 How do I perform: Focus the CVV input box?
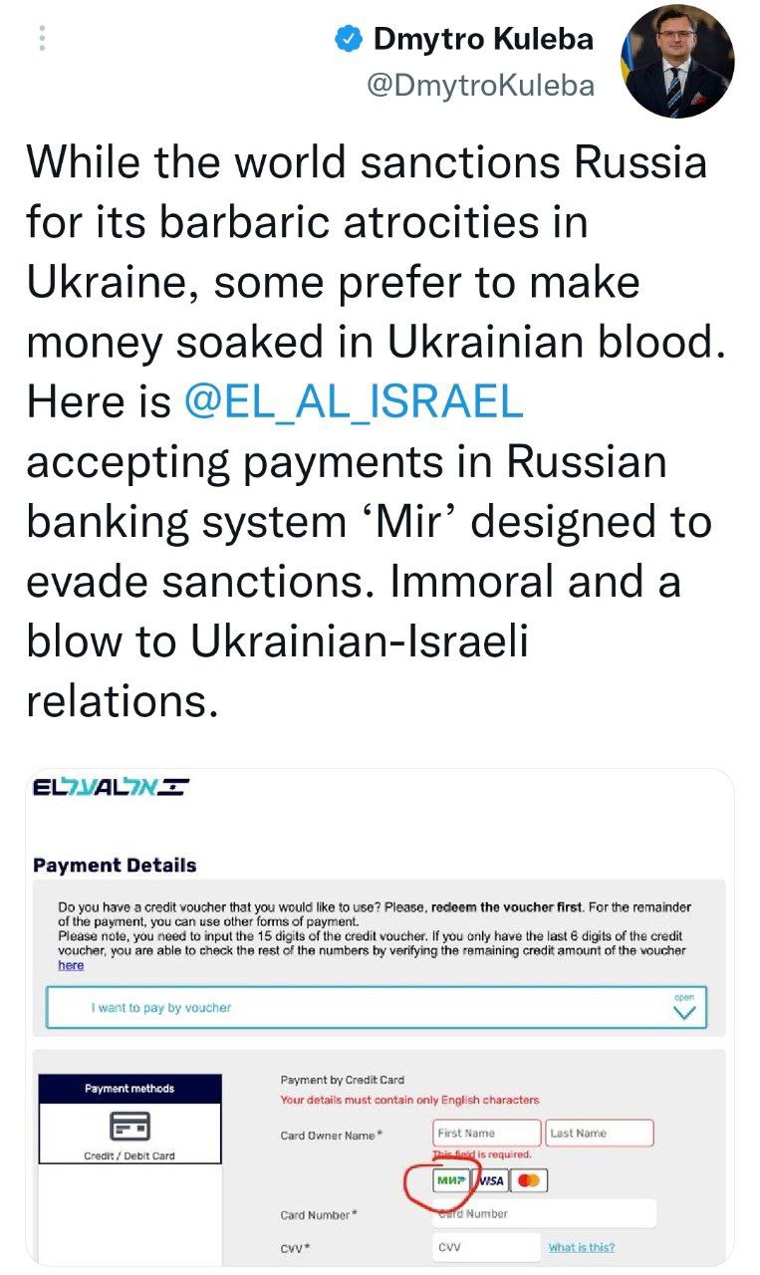(486, 1247)
